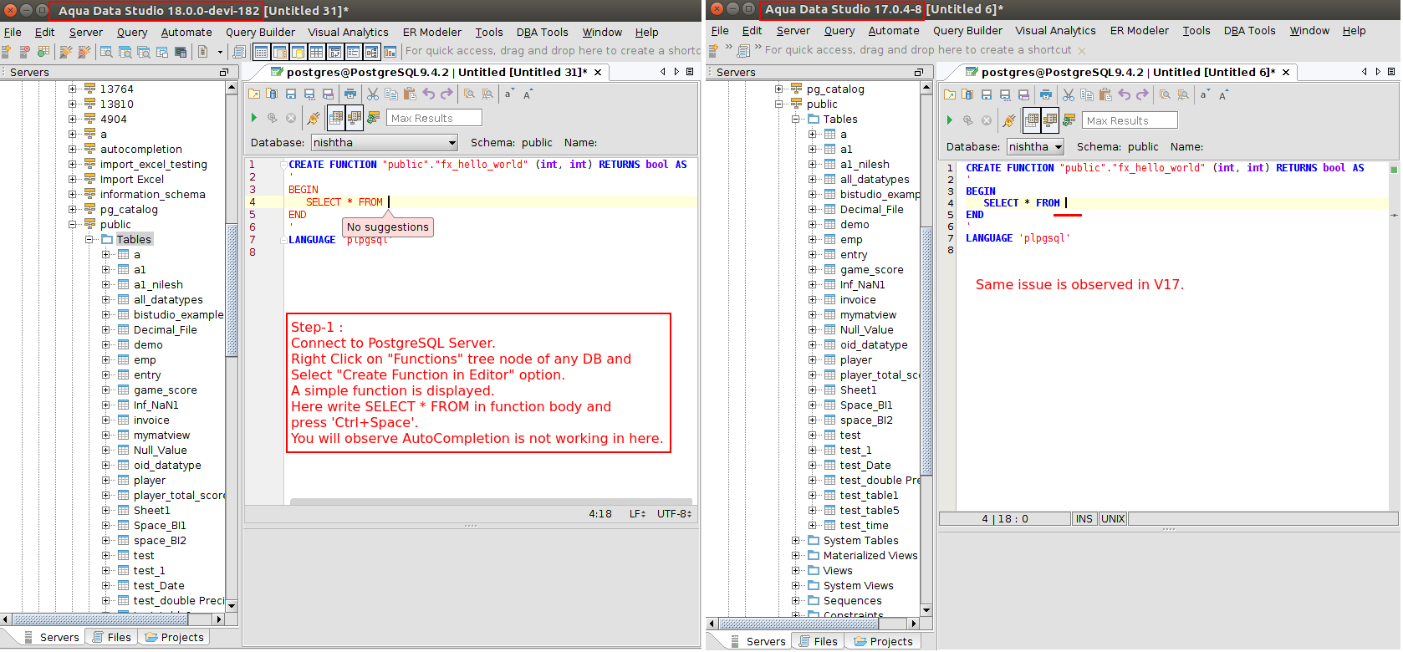Cut selected text in the Untitled 31 editor

373,94
